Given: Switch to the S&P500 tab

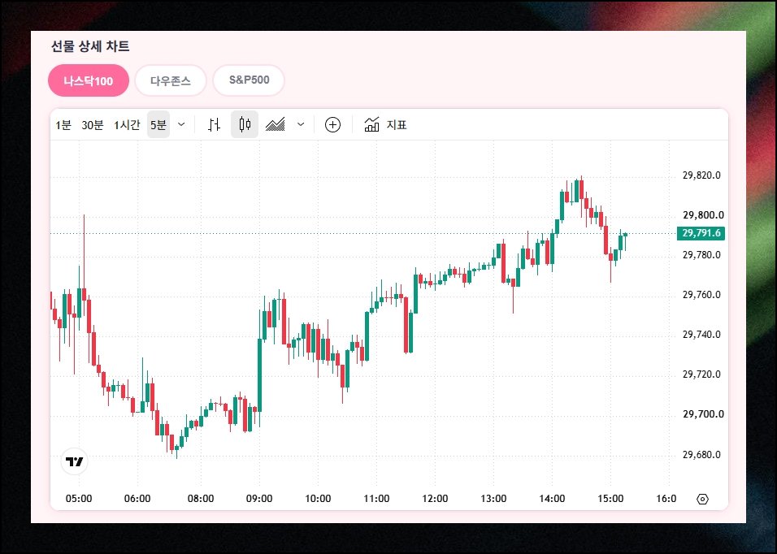Looking at the screenshot, I should [x=249, y=80].
